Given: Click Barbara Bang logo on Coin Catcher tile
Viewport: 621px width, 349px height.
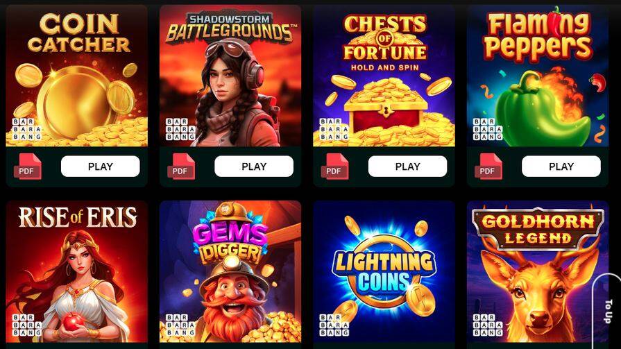Looking at the screenshot, I should (26, 129).
